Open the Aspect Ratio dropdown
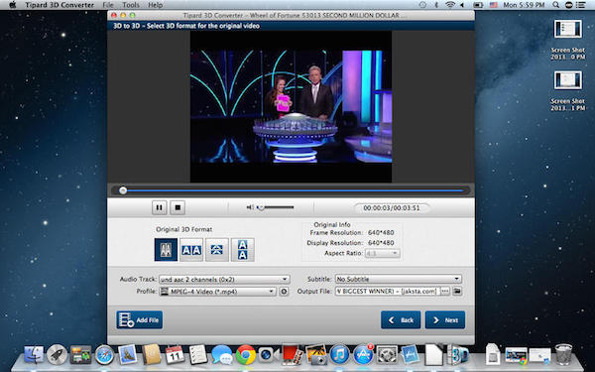This screenshot has height=372, width=595. [382, 253]
